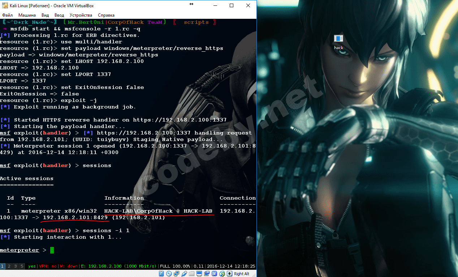Open the Вид menu
This screenshot has width=458, height=277.
pos(45,15)
